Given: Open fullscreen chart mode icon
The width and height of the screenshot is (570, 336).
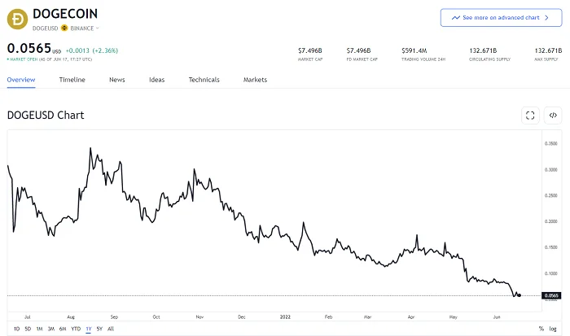Looking at the screenshot, I should (x=530, y=116).
